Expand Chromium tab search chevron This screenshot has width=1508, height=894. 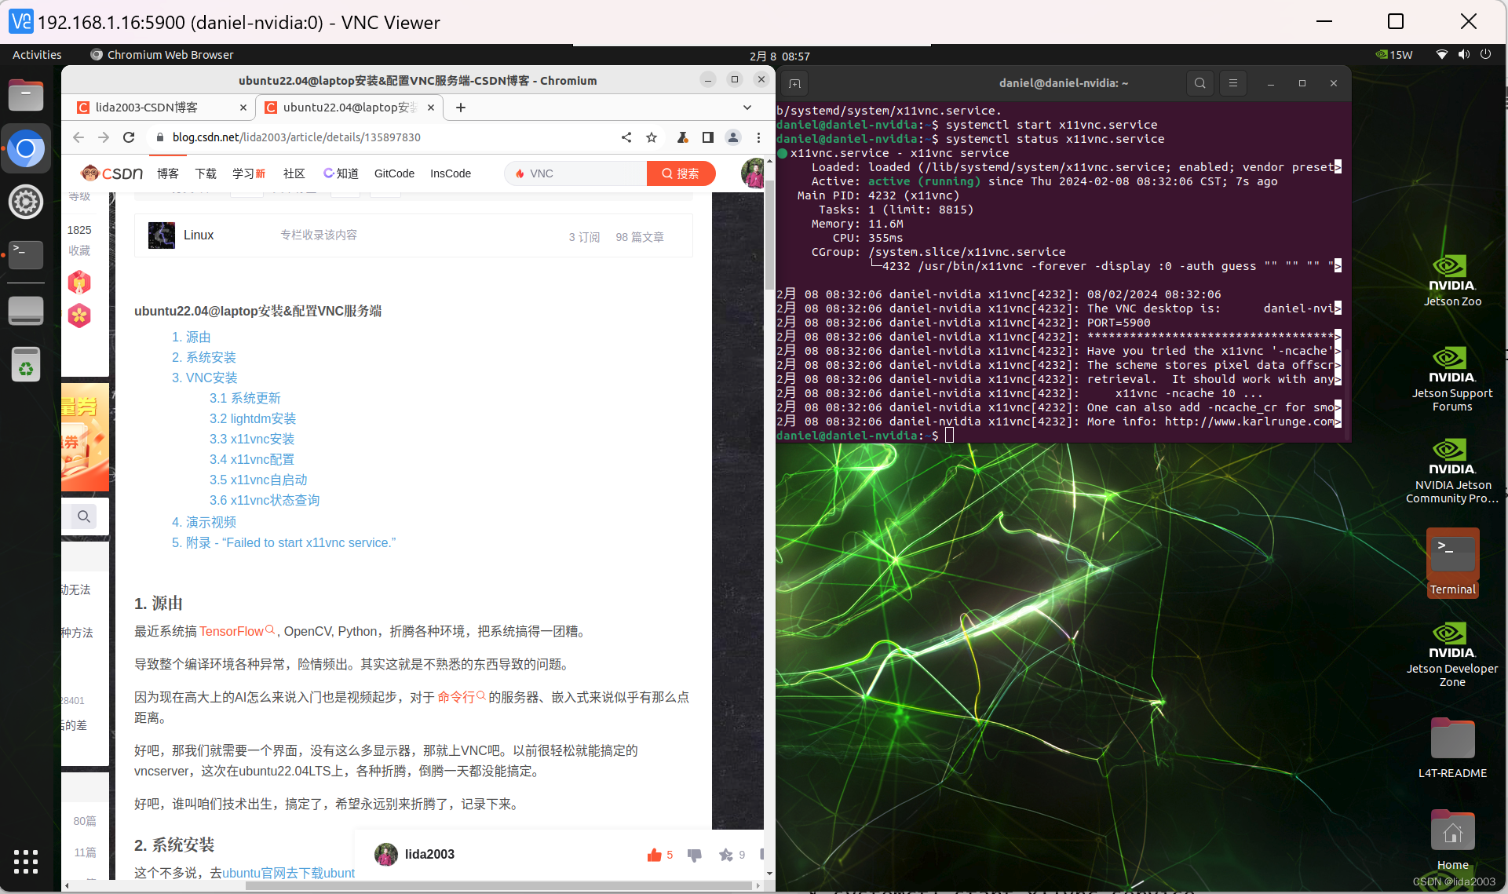pyautogui.click(x=747, y=108)
